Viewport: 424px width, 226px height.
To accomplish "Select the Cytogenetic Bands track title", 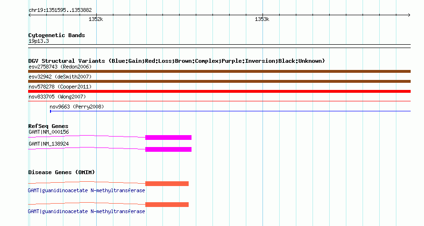I will (57, 35).
